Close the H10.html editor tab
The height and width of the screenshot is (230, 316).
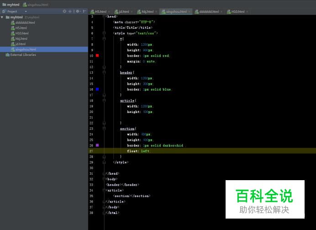click(x=247, y=12)
